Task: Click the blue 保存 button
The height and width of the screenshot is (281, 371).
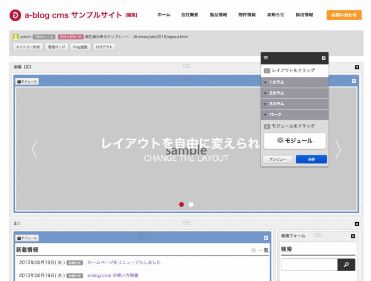Action: (x=312, y=159)
